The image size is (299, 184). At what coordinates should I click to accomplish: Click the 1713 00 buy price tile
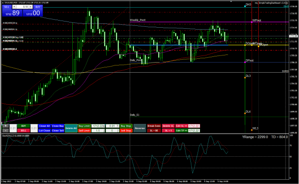click(x=33, y=13)
